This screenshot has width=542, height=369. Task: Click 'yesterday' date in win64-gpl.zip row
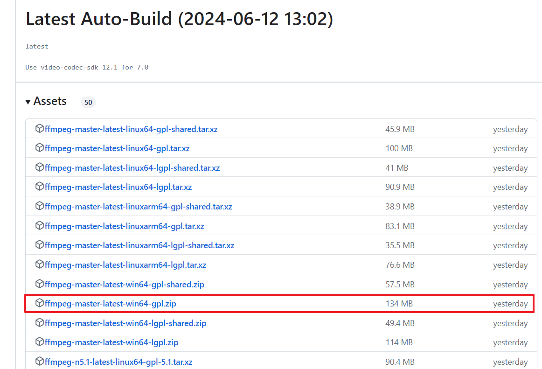pos(511,304)
